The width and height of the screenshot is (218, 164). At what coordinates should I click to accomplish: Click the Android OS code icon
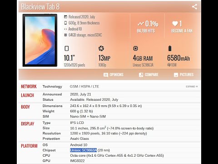pos(65,29)
